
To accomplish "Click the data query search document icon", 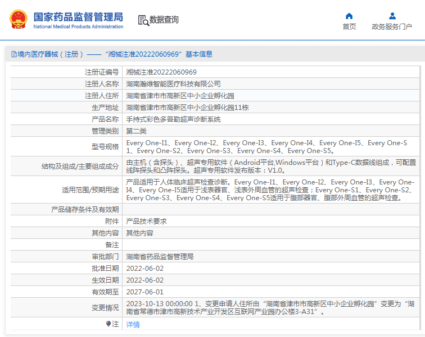I will point(143,20).
